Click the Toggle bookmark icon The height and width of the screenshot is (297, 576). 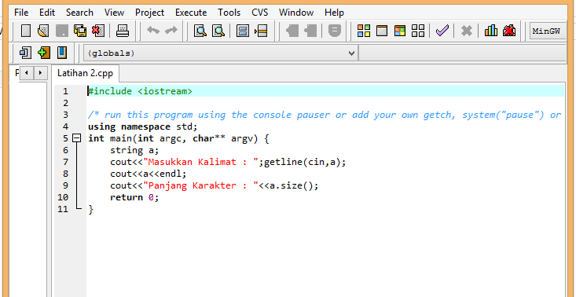coord(44,53)
